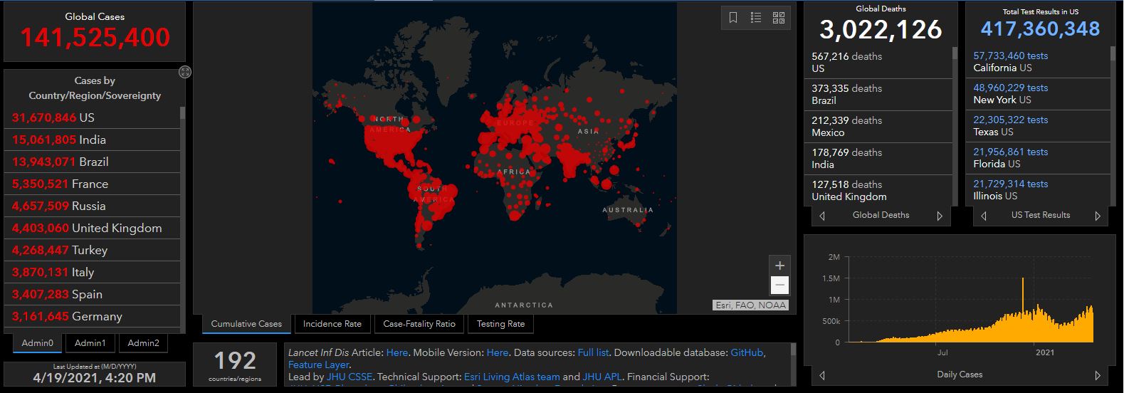Expand the cases by country panel
Viewport: 1124px width, 393px height.
pyautogui.click(x=184, y=72)
